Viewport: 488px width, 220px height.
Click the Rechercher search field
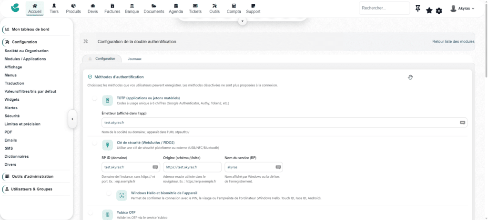coord(385,8)
